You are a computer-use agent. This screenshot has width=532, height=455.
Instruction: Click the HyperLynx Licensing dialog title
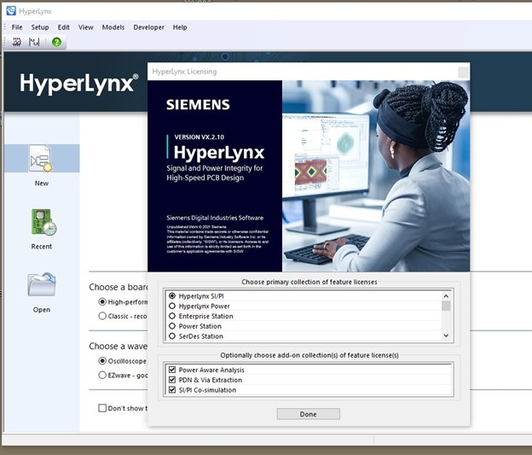[184, 72]
